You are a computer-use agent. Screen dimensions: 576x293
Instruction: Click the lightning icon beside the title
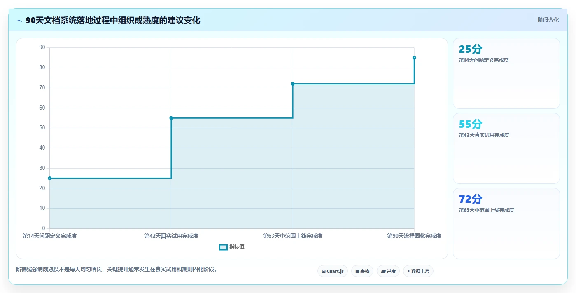19,21
